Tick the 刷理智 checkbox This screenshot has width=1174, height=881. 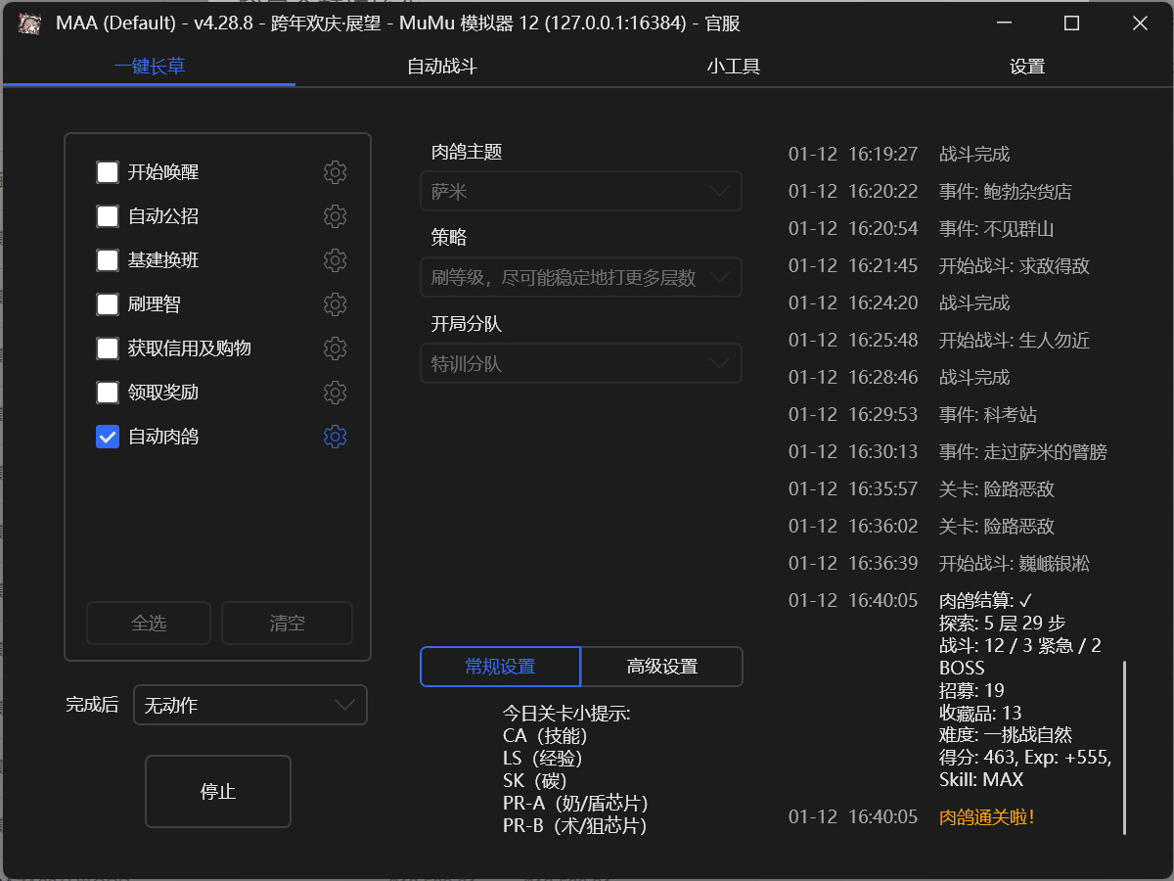(108, 304)
